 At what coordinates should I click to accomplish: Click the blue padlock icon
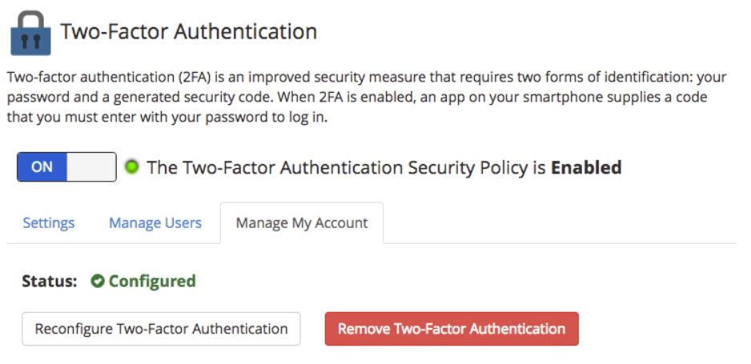click(30, 33)
